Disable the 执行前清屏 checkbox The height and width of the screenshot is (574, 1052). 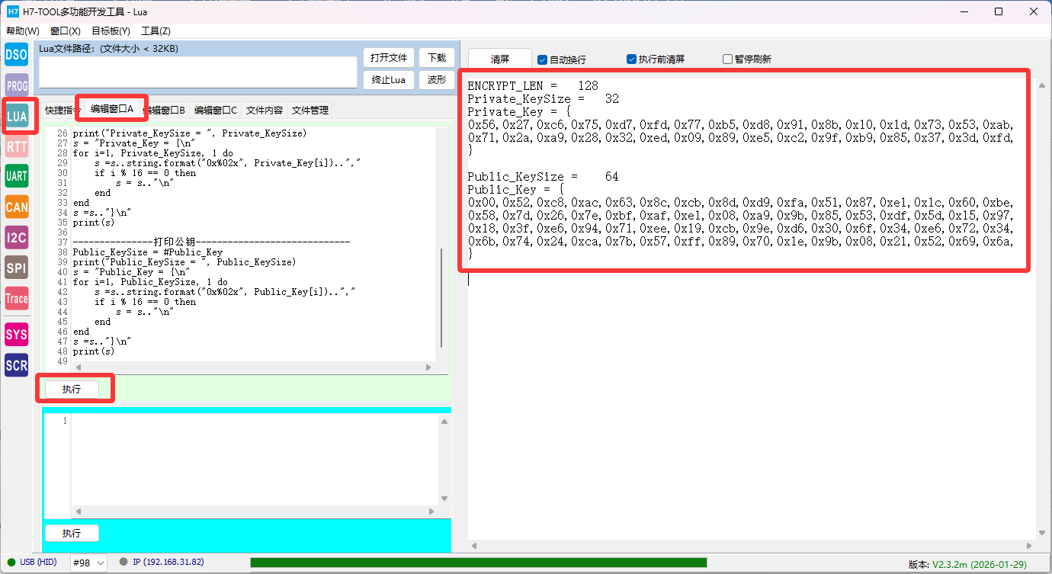click(631, 59)
